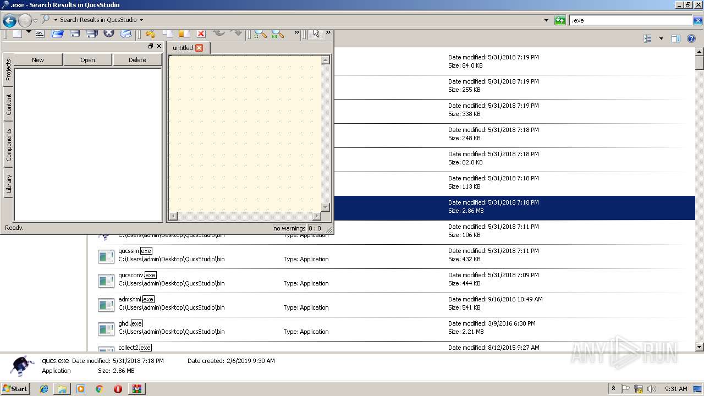Click the undo arrow icon
The height and width of the screenshot is (396, 704).
point(219,33)
